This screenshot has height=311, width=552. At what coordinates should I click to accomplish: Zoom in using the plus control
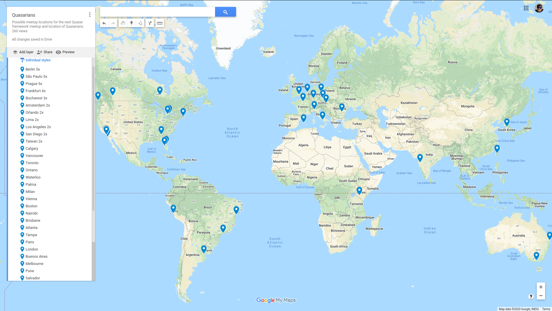[541, 287]
